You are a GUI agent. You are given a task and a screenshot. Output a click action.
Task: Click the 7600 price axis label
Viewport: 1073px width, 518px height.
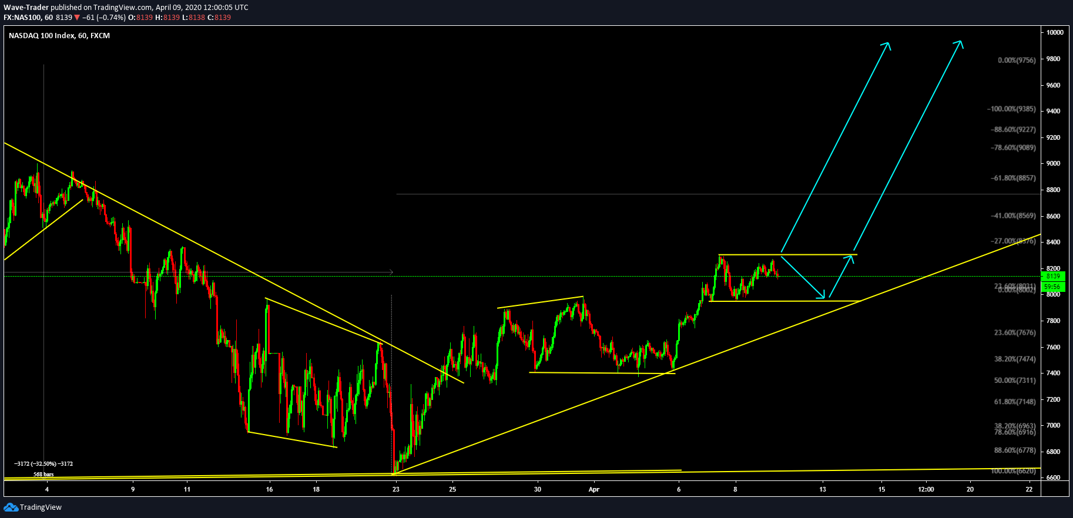click(1053, 347)
